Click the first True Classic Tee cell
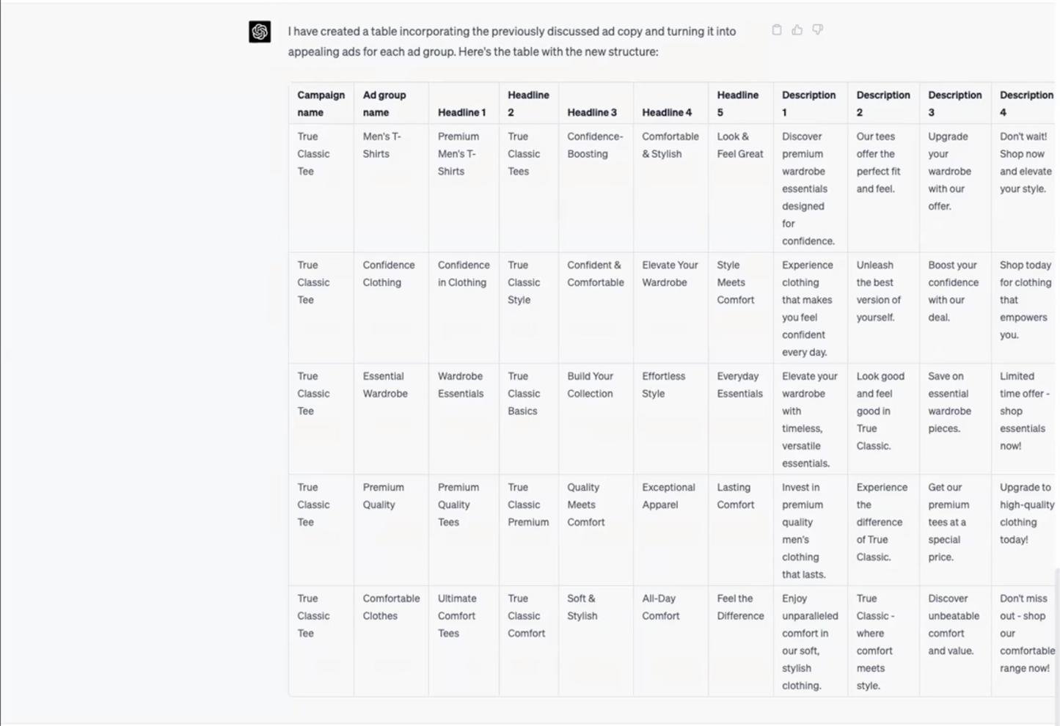 click(x=313, y=153)
